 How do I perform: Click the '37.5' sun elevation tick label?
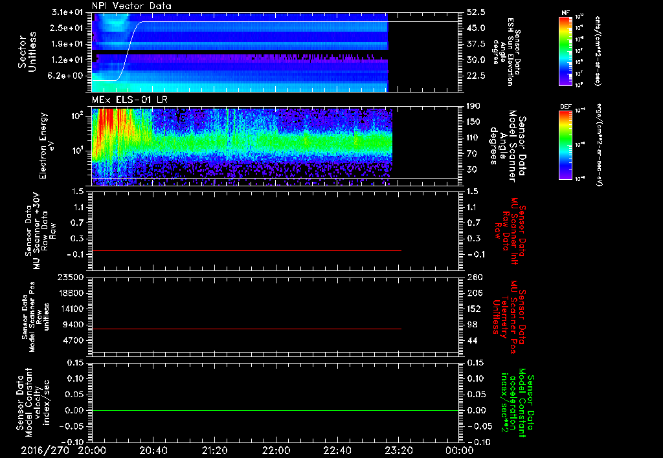(x=476, y=44)
